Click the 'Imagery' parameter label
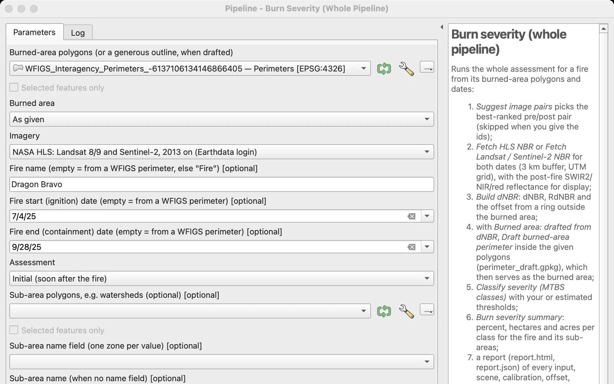Screen dimensions: 614x384 point(25,136)
